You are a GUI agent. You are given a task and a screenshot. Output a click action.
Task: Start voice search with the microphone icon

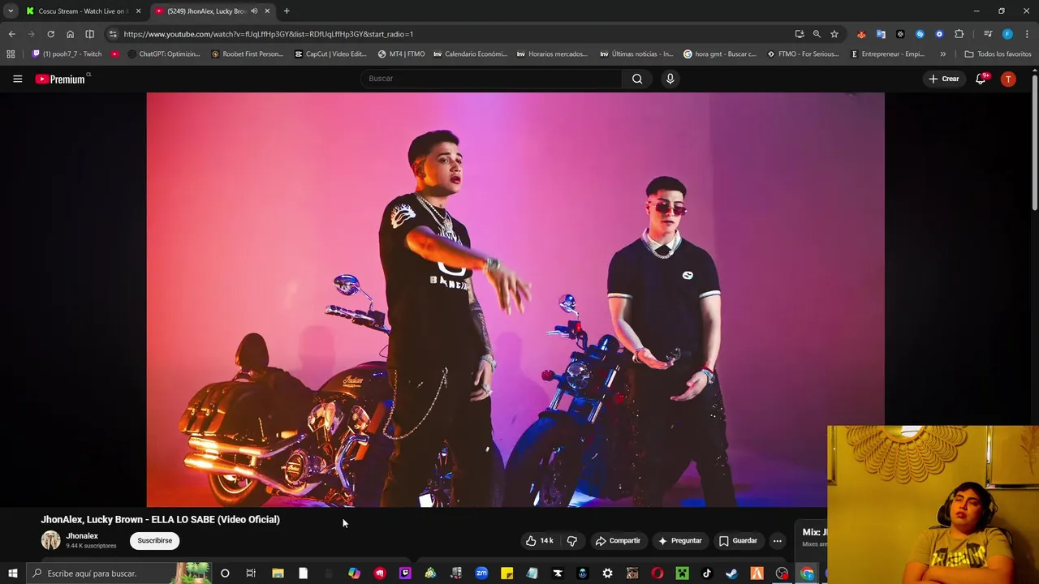click(x=670, y=79)
